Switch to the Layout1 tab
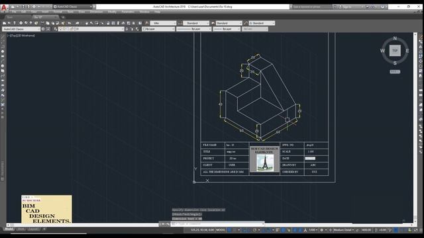 tap(34, 229)
